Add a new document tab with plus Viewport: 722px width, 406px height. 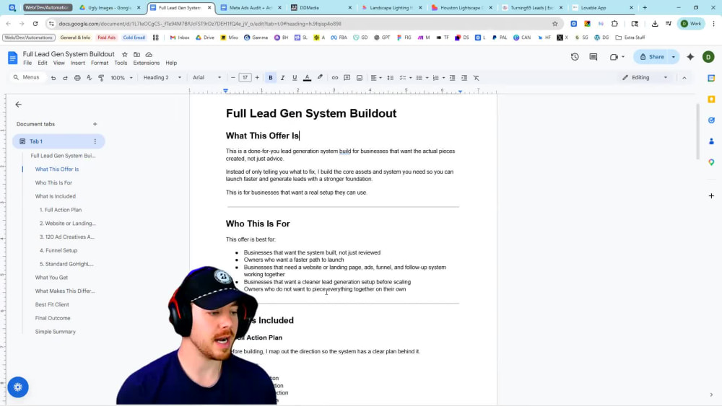(95, 124)
